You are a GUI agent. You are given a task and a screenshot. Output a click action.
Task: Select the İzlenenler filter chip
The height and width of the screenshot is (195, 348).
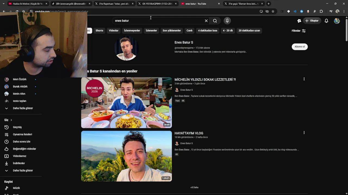pyautogui.click(x=151, y=31)
